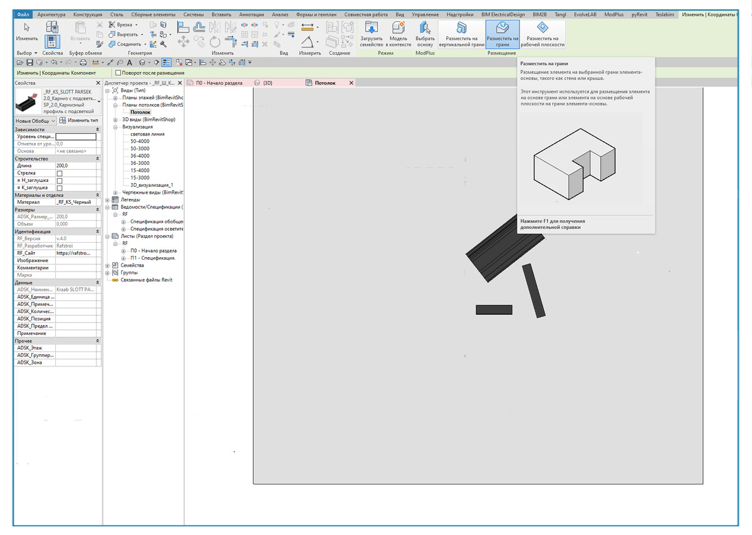This screenshot has width=752, height=535.
Task: Select the Потолок view in the tree
Action: pyautogui.click(x=140, y=112)
